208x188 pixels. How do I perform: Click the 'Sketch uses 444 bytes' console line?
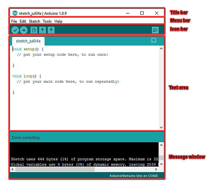(85, 159)
